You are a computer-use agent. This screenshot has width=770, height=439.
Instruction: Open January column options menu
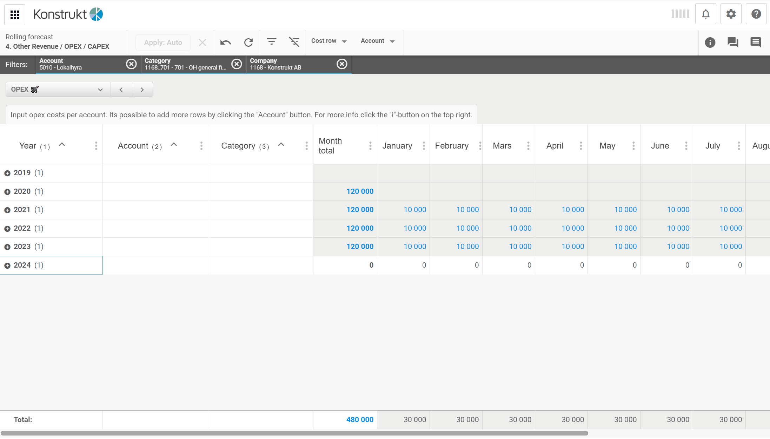(424, 146)
